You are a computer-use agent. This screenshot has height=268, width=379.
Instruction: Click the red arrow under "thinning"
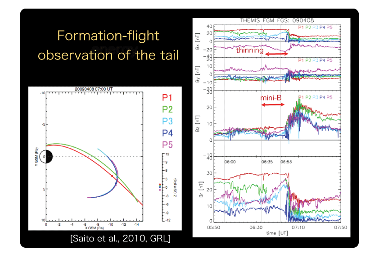(x=276, y=54)
